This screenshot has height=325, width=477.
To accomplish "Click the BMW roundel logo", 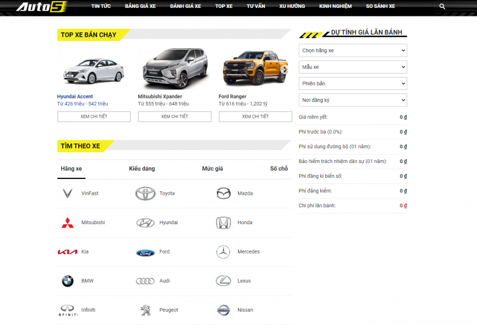I will (x=67, y=281).
